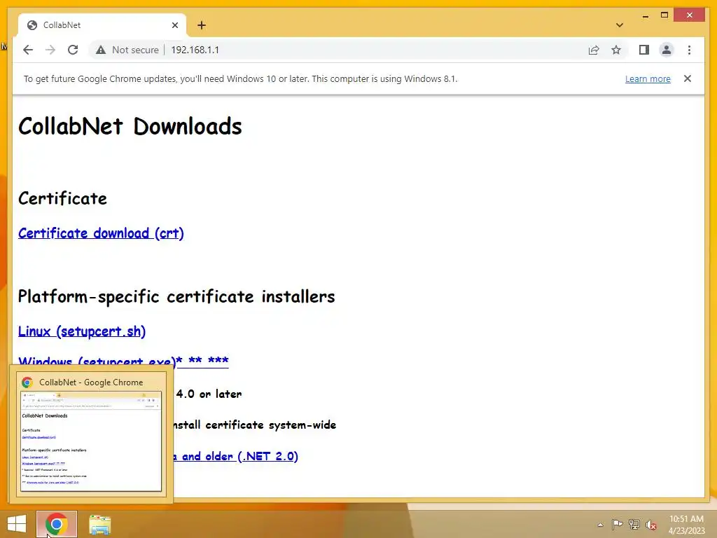Share this page via share icon
The image size is (717, 538).
click(594, 50)
